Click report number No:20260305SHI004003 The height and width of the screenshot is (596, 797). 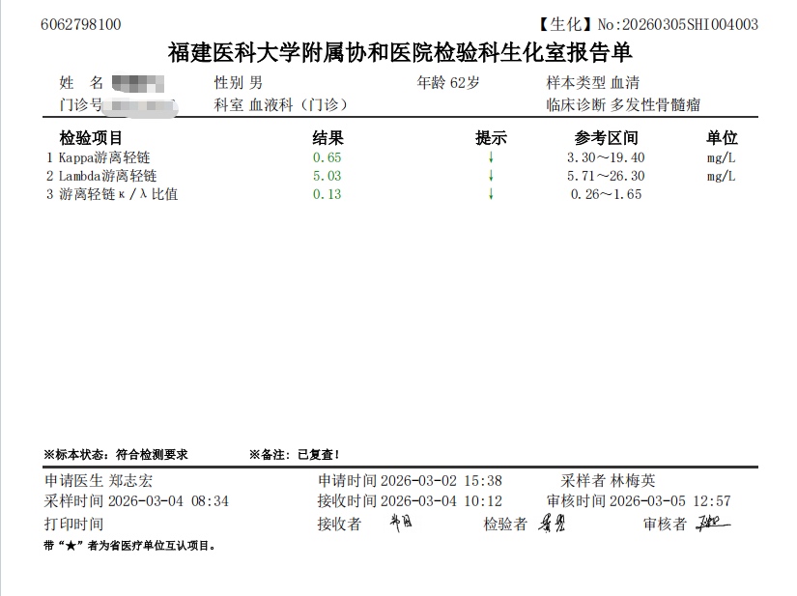tap(677, 24)
